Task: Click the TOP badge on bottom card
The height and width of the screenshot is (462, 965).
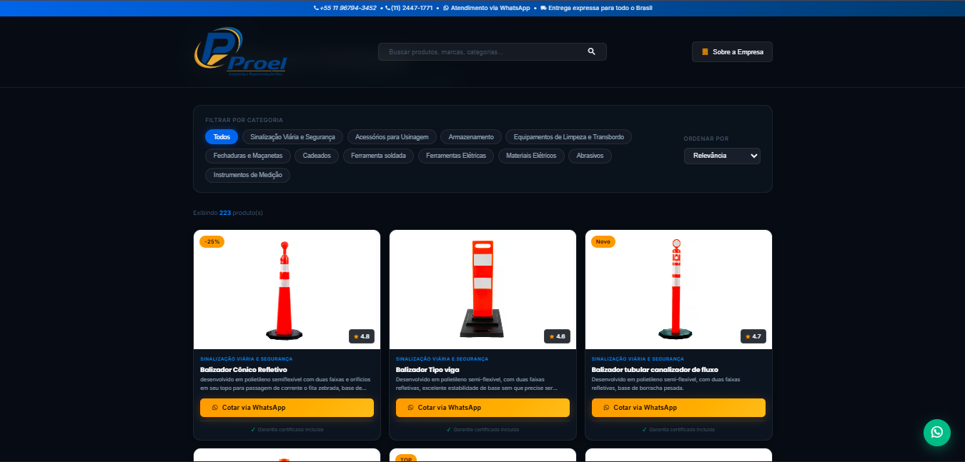Action: [406, 459]
